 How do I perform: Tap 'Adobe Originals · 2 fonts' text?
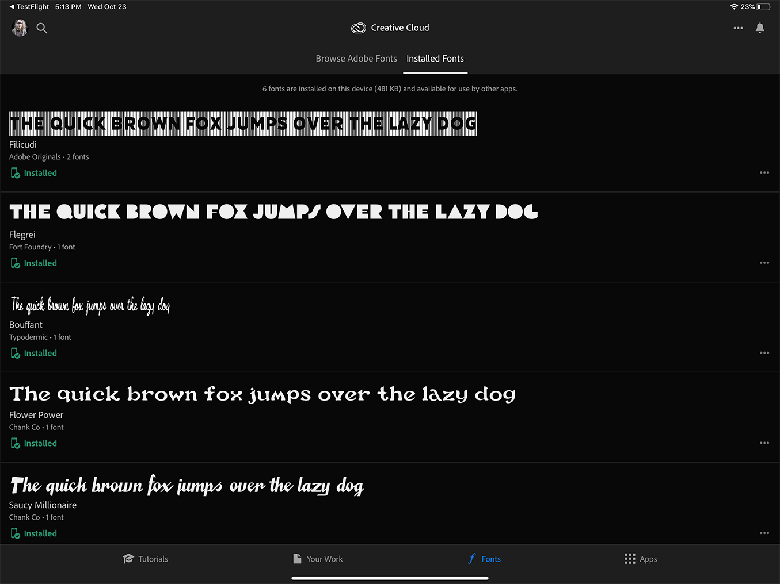[x=49, y=157]
